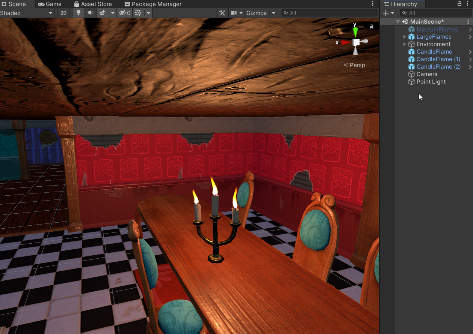Screen dimensions: 473x334
Task: Open the component editor tools icon
Action: pyautogui.click(x=222, y=13)
